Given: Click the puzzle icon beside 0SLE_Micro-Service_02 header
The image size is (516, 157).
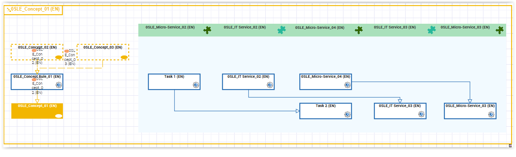Looking at the screenshot, I should (207, 30).
